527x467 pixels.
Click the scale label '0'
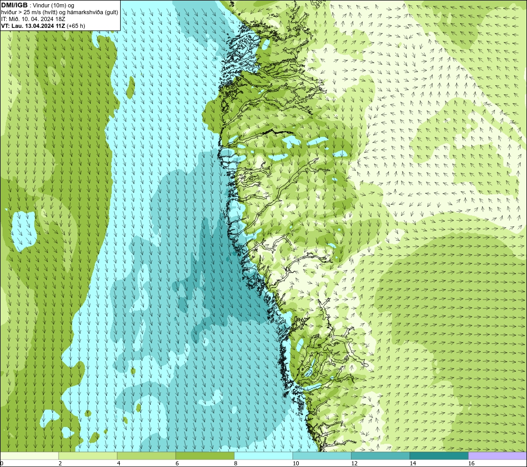[2, 463]
